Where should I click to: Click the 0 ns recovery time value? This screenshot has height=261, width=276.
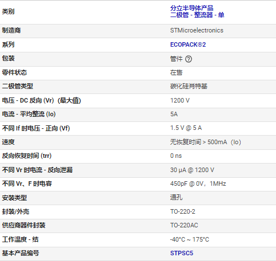pyautogui.click(x=176, y=156)
